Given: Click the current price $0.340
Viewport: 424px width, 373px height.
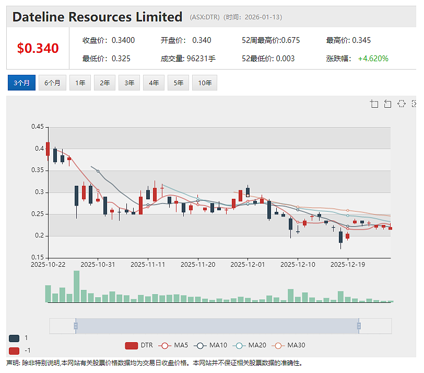Looking at the screenshot, I should click(x=38, y=48).
